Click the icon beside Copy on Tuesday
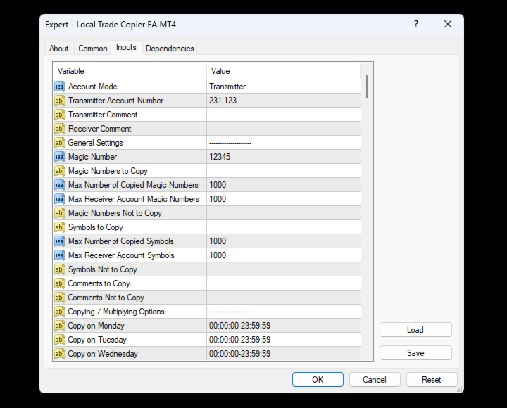 pos(59,340)
